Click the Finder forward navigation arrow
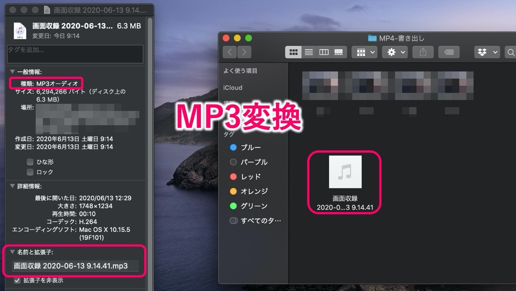Viewport: 516px width, 291px height. 244,53
